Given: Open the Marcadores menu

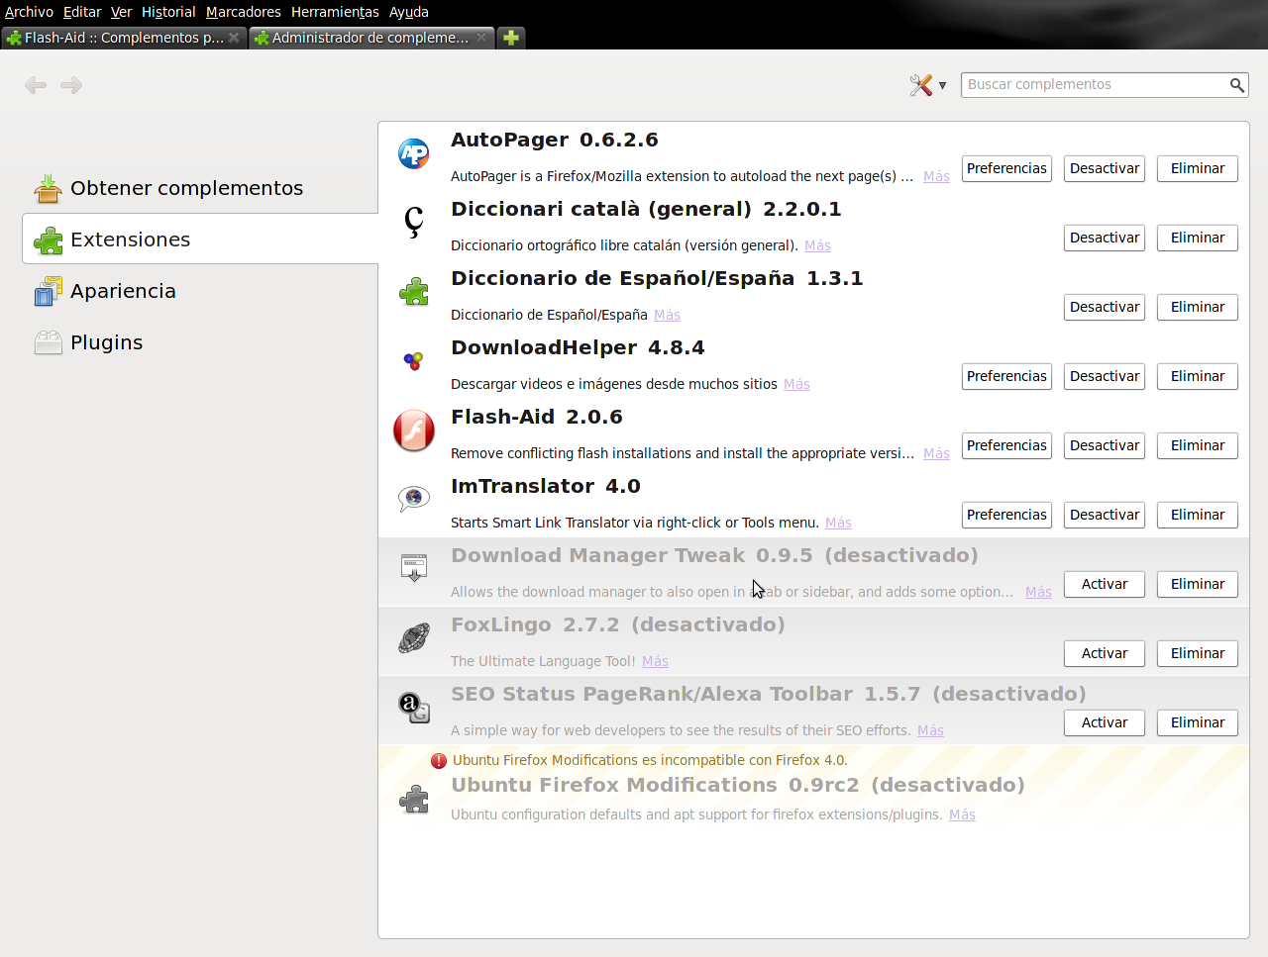Looking at the screenshot, I should coord(244,12).
